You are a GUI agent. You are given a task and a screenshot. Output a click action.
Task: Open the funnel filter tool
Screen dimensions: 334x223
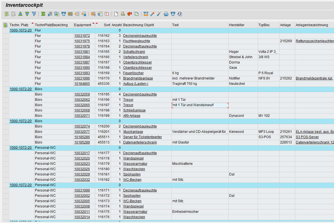tap(34, 14)
